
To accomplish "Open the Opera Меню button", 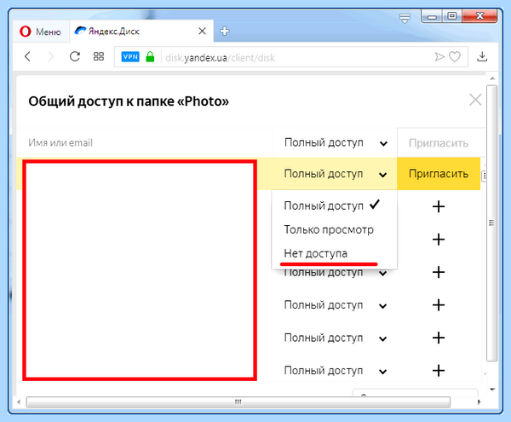I will [40, 32].
